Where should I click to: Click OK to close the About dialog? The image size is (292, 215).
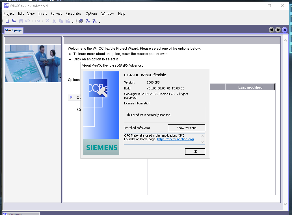point(195,152)
